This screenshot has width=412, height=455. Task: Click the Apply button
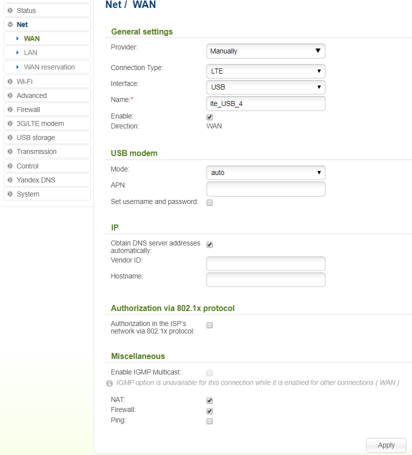pos(386,445)
